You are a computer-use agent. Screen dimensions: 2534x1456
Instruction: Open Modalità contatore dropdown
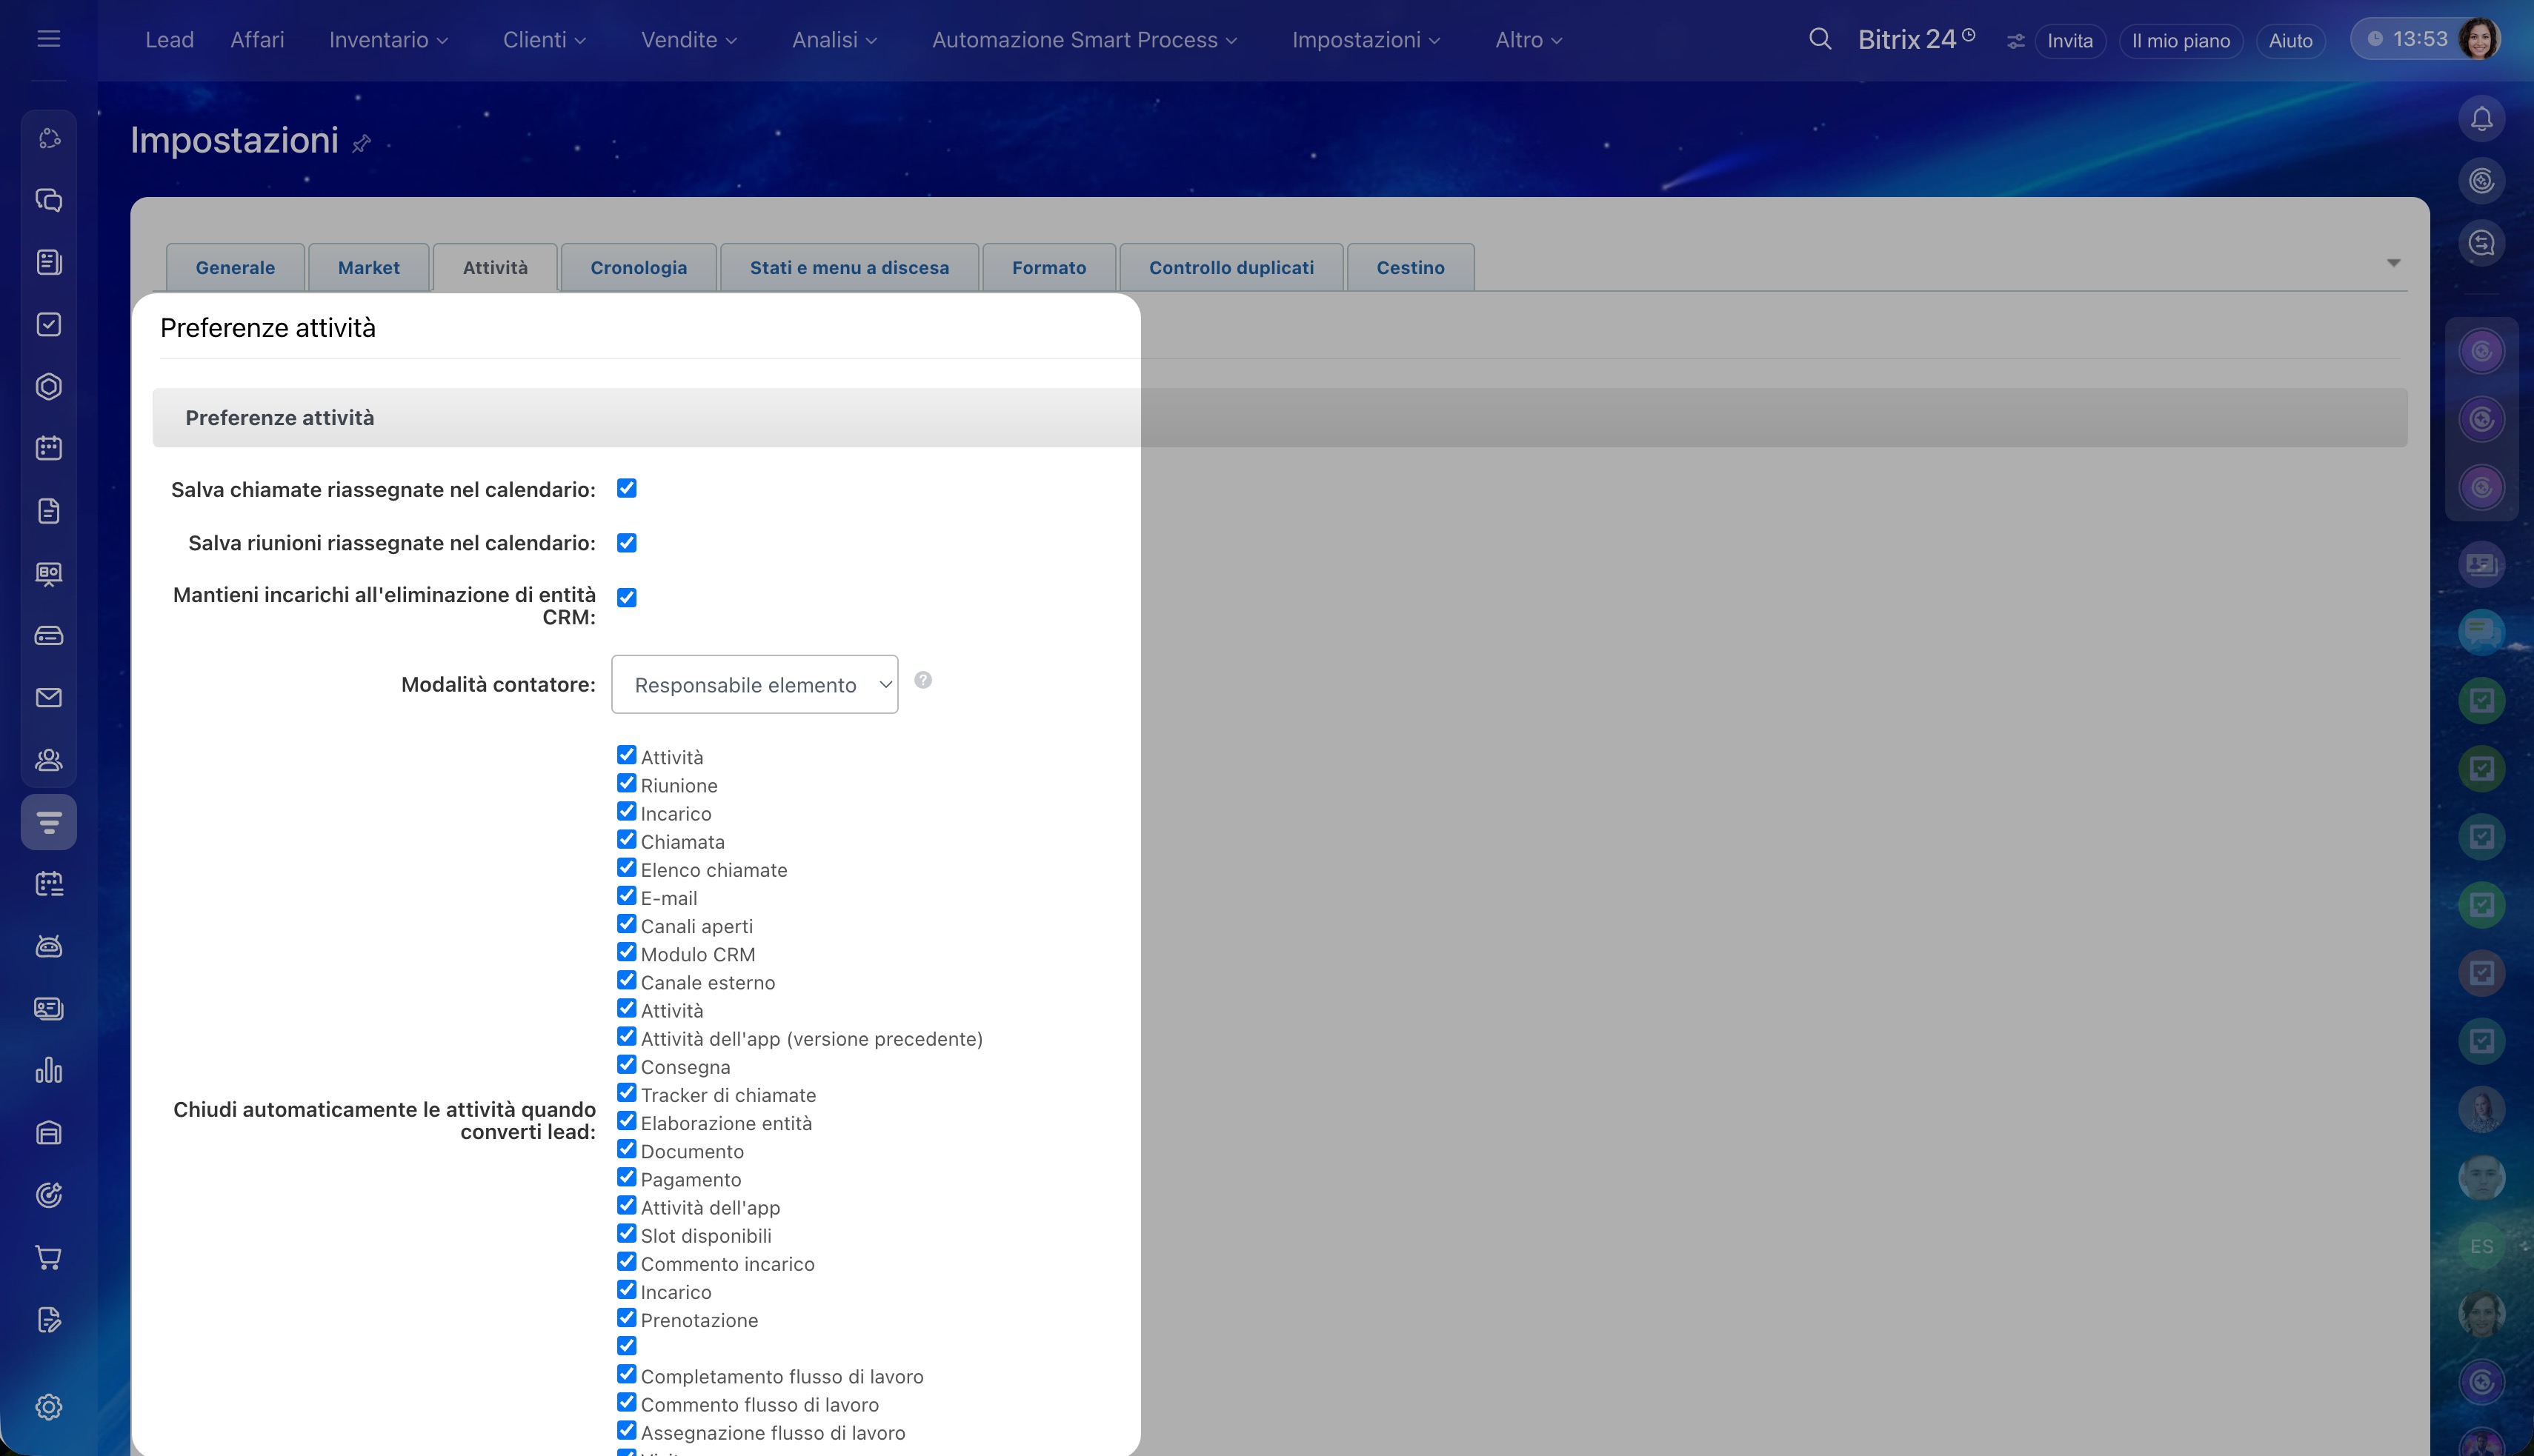[754, 684]
